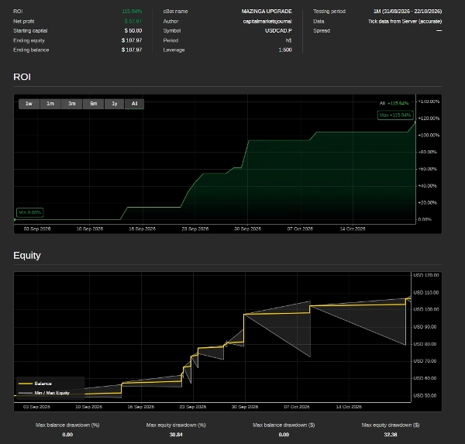Image resolution: width=465 pixels, height=444 pixels.
Task: Click the USD 100.00 equity axis label
Action: click(x=426, y=309)
